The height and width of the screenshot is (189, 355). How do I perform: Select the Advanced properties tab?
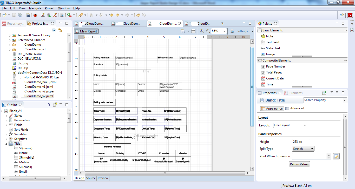[x=295, y=108]
